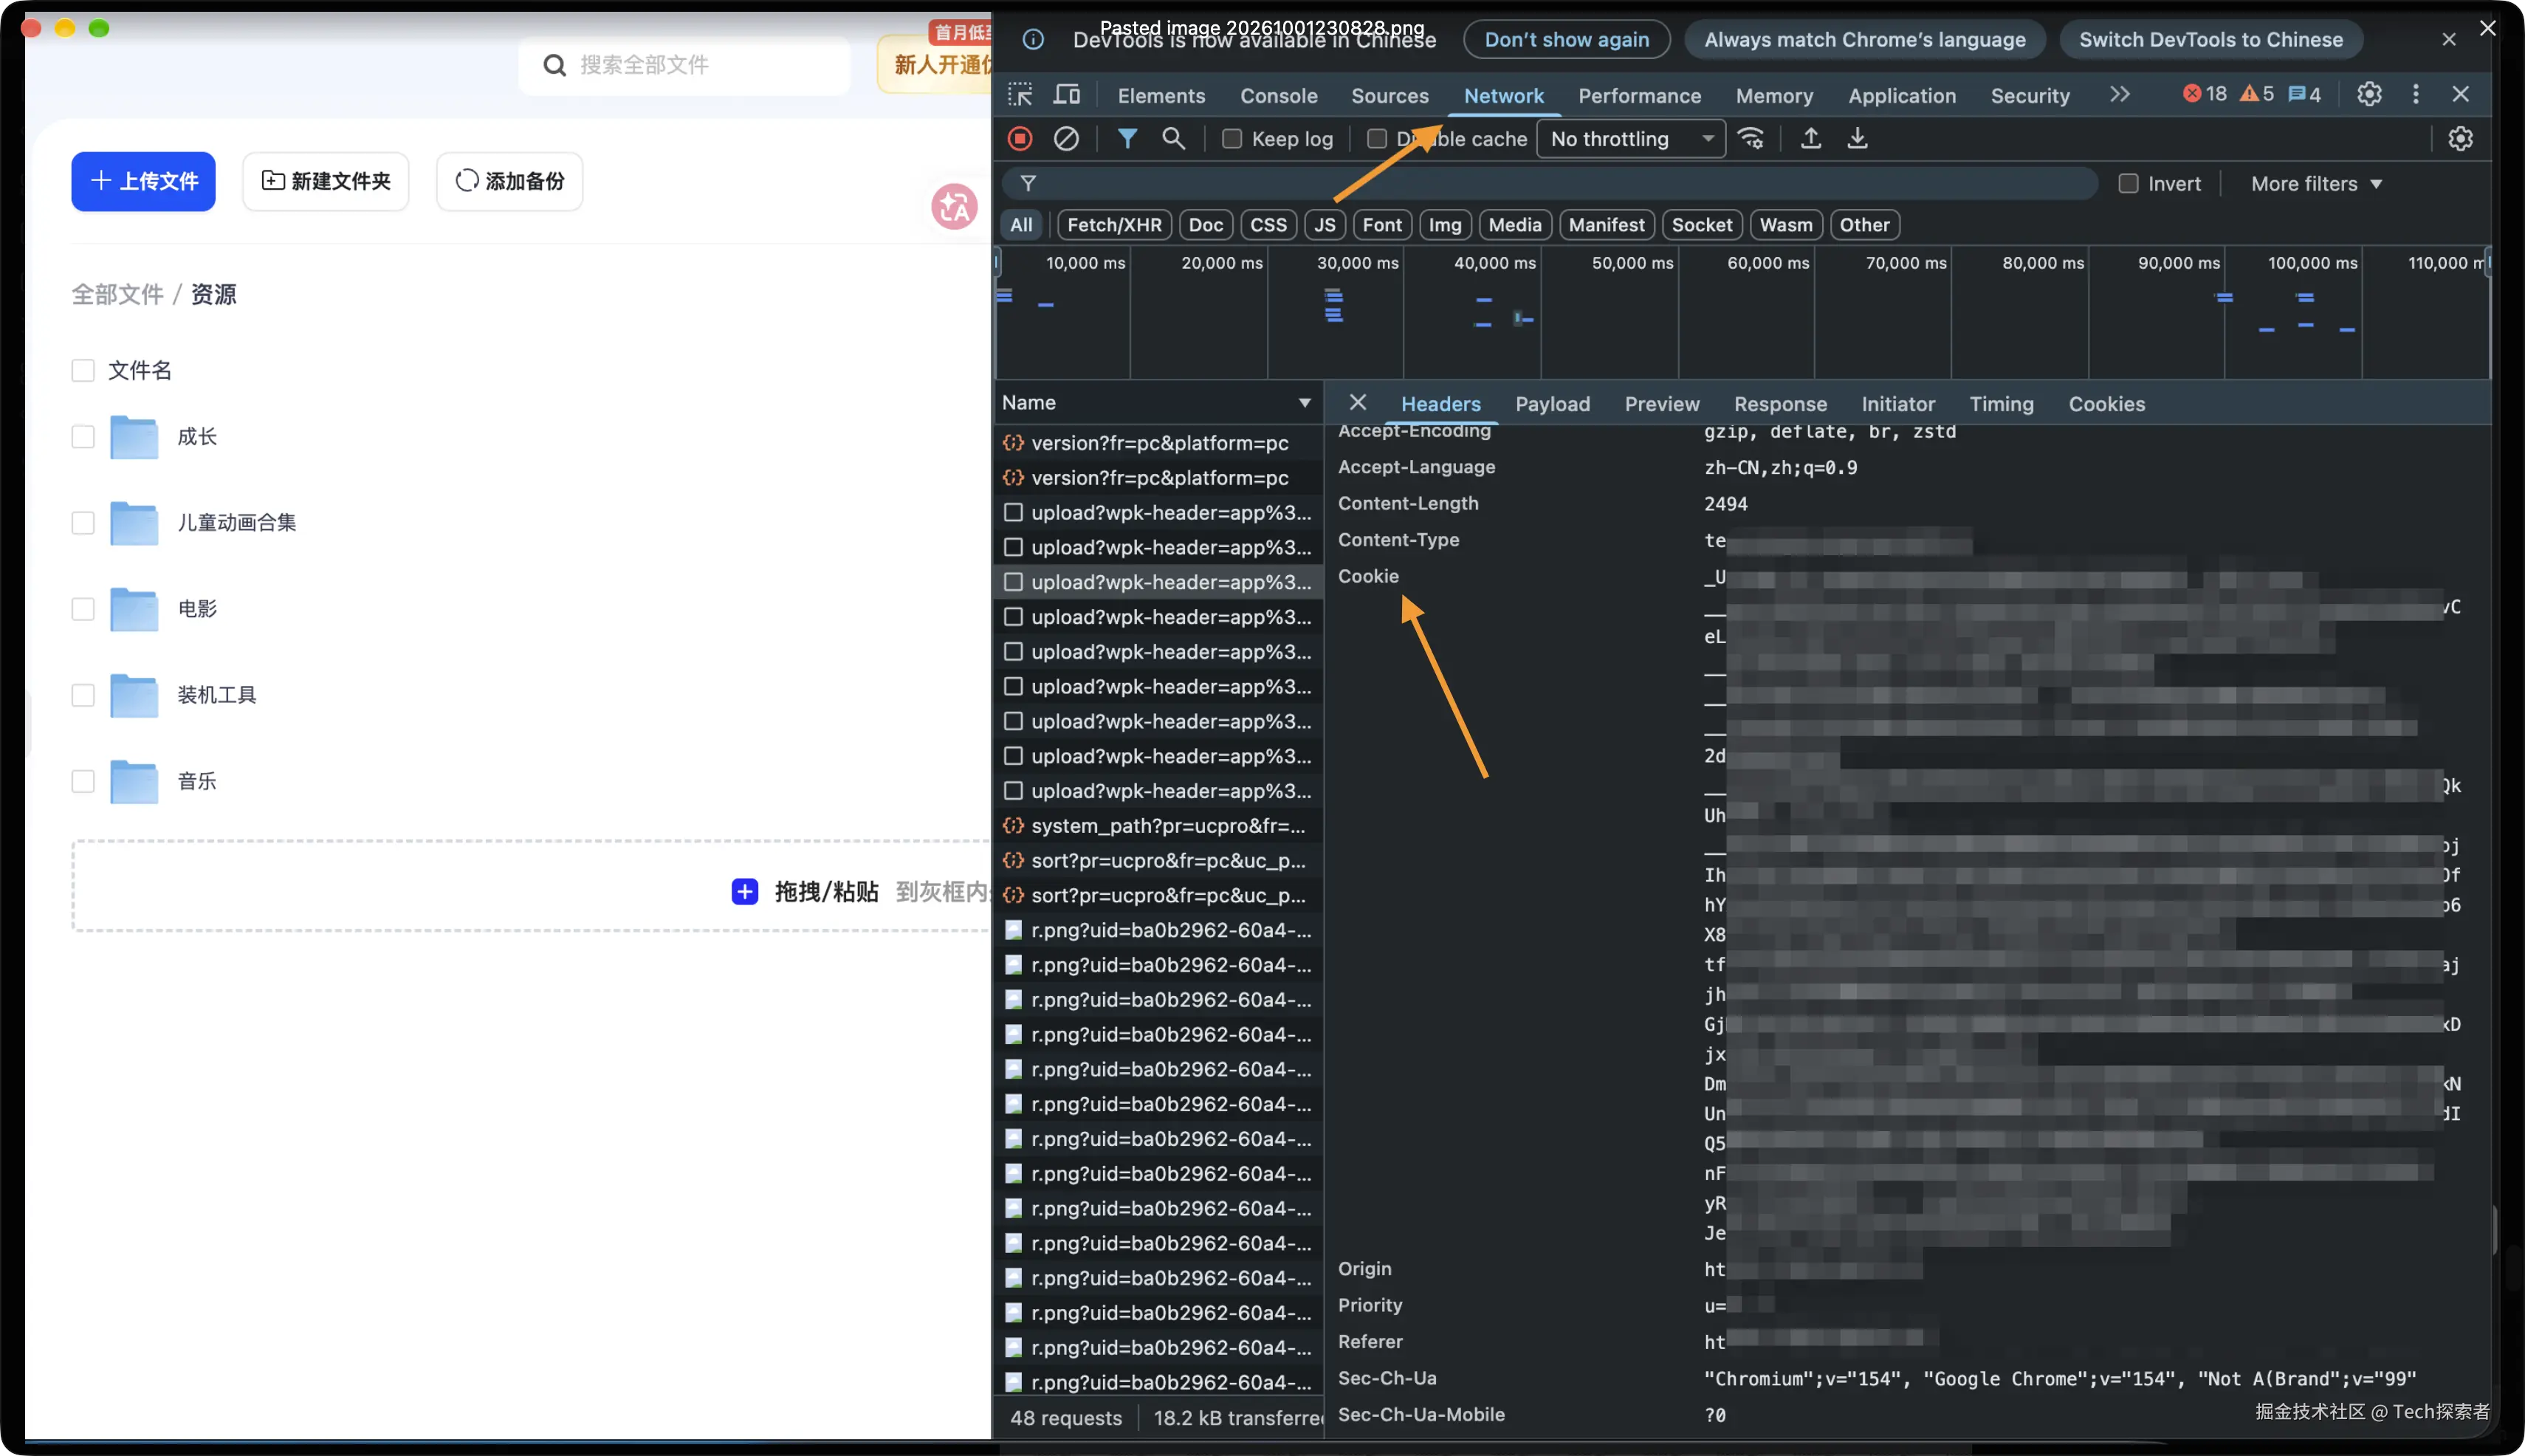Enable the Keep log checkbox
Image resolution: width=2525 pixels, height=1456 pixels.
pos(1232,139)
